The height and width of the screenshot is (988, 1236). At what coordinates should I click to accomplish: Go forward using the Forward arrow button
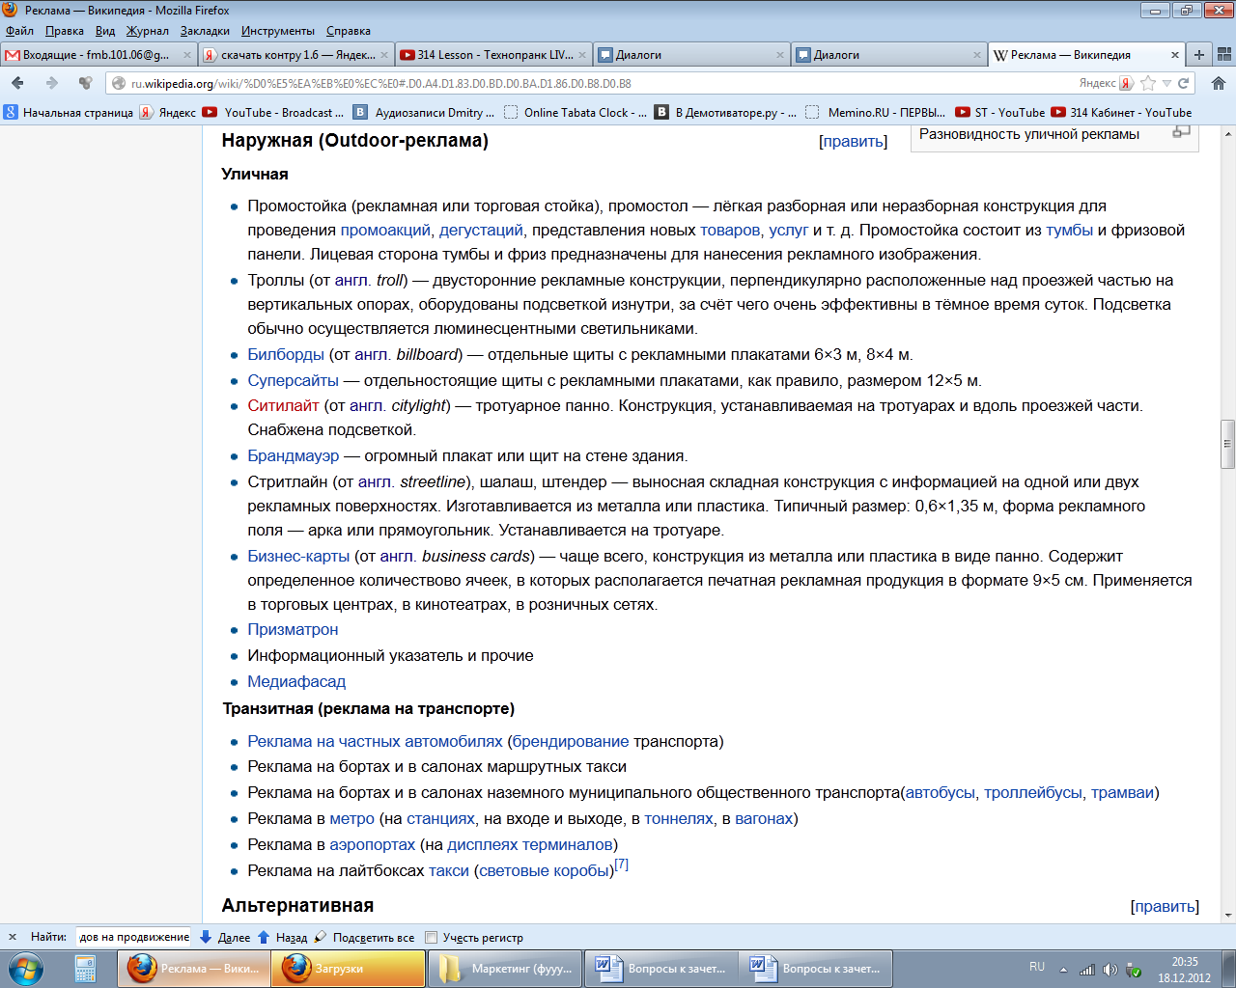click(x=51, y=83)
